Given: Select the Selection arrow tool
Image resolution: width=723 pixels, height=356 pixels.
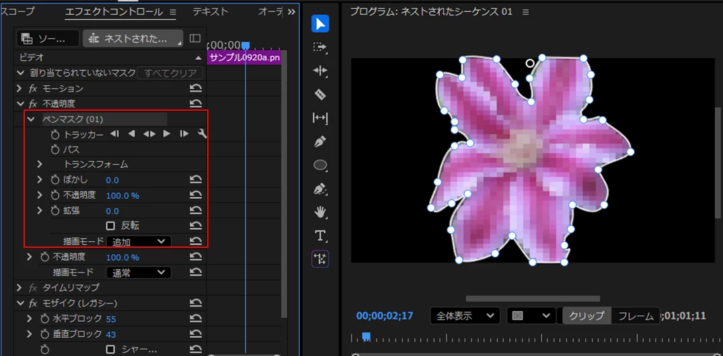Looking at the screenshot, I should (320, 24).
